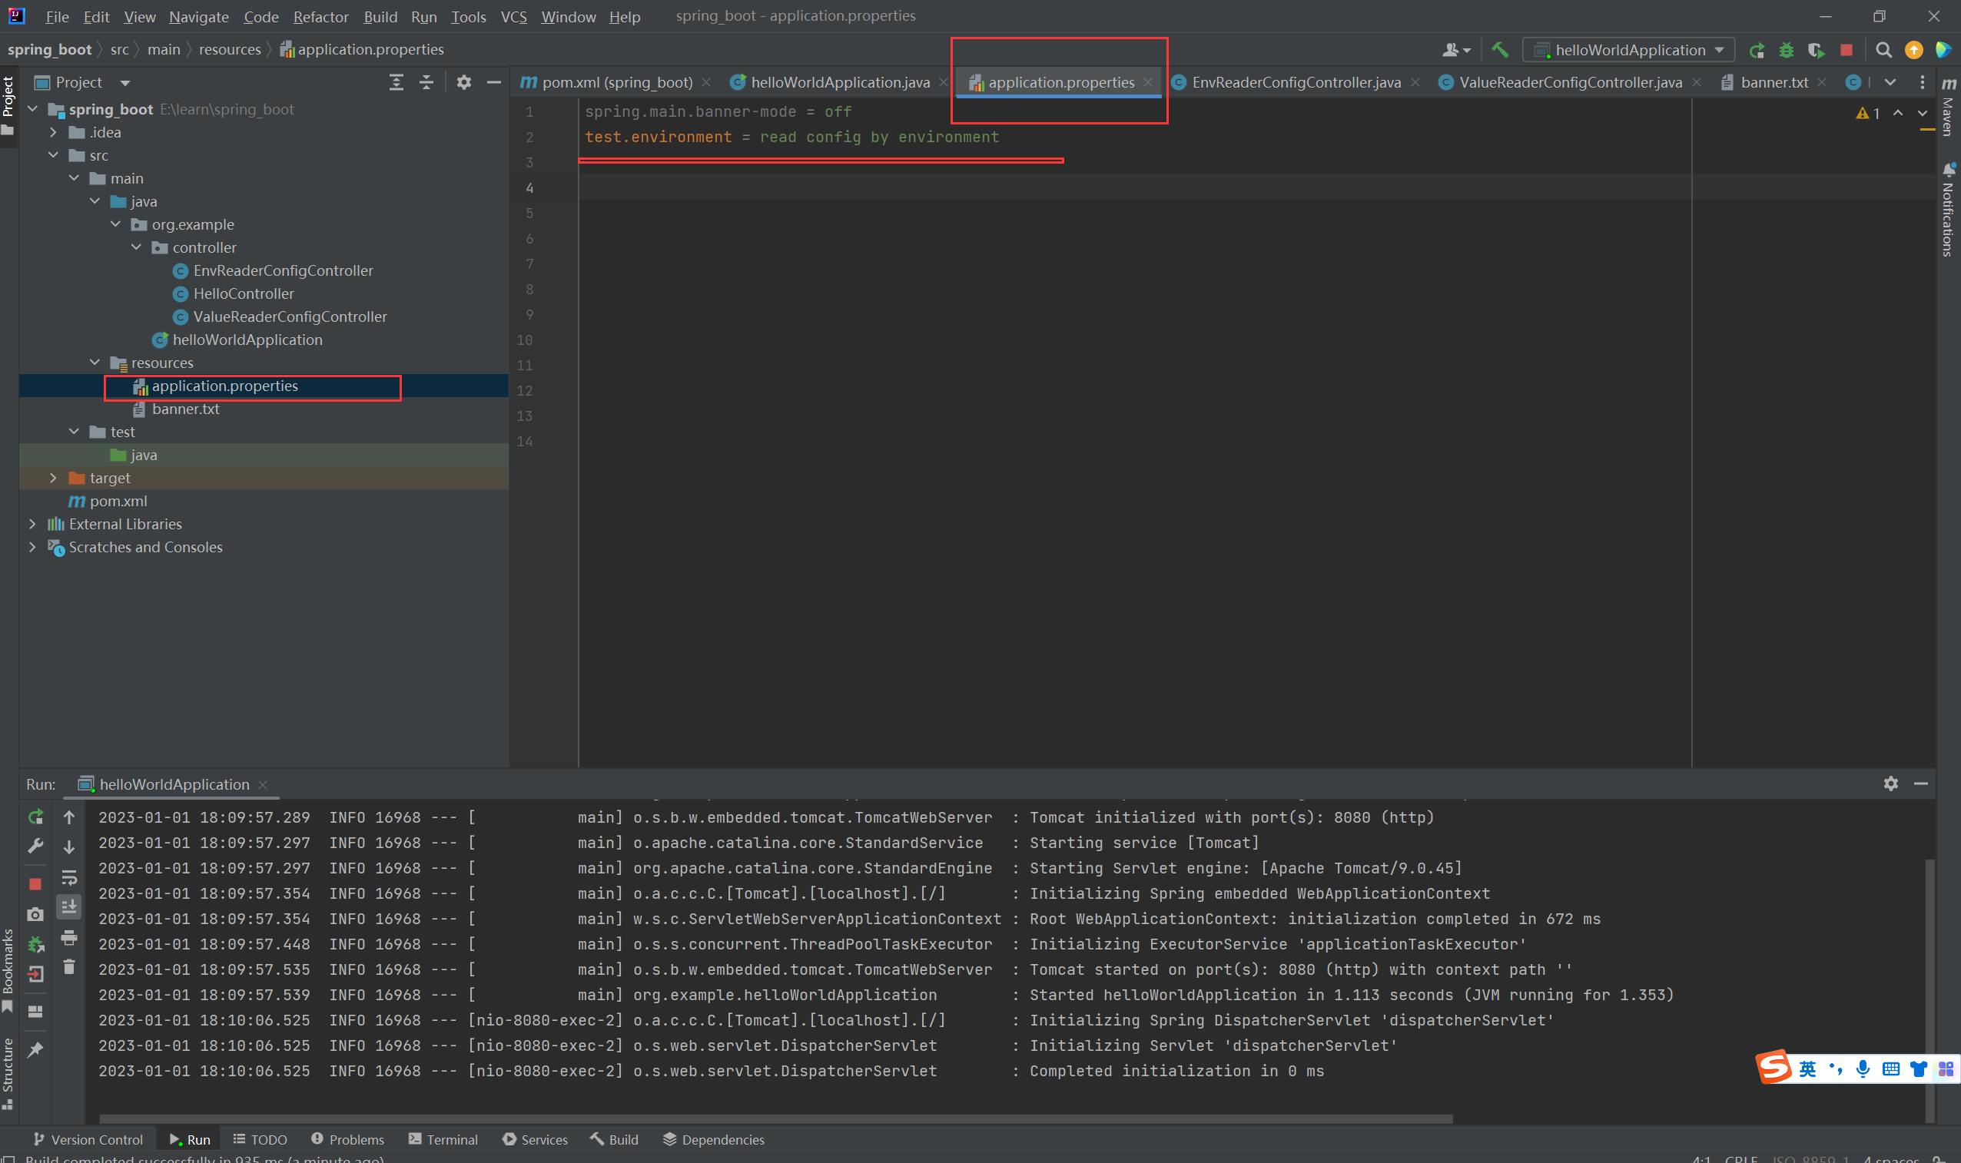Click the Build project hammer icon
1961x1163 pixels.
[x=1499, y=50]
